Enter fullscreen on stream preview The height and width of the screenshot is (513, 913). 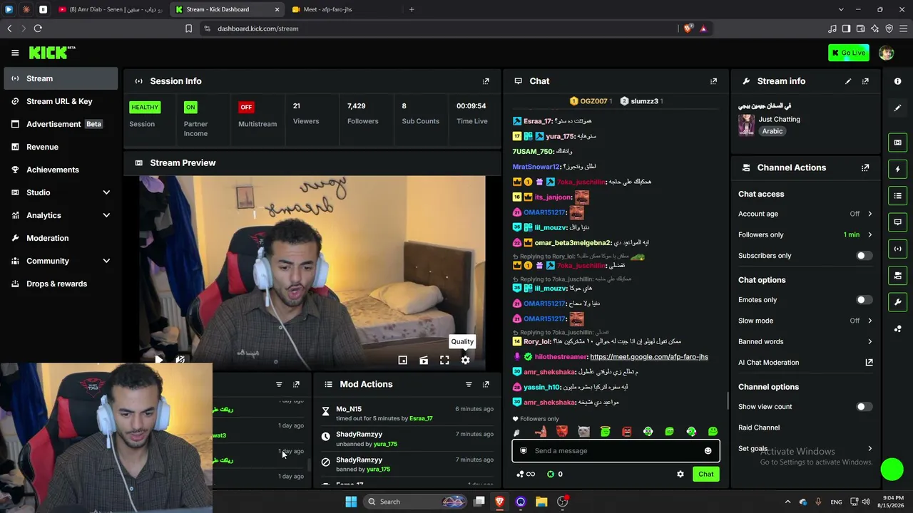(x=444, y=361)
